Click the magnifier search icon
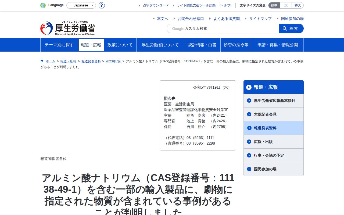Image resolution: width=344 pixels, height=215 pixels. [x=285, y=28]
